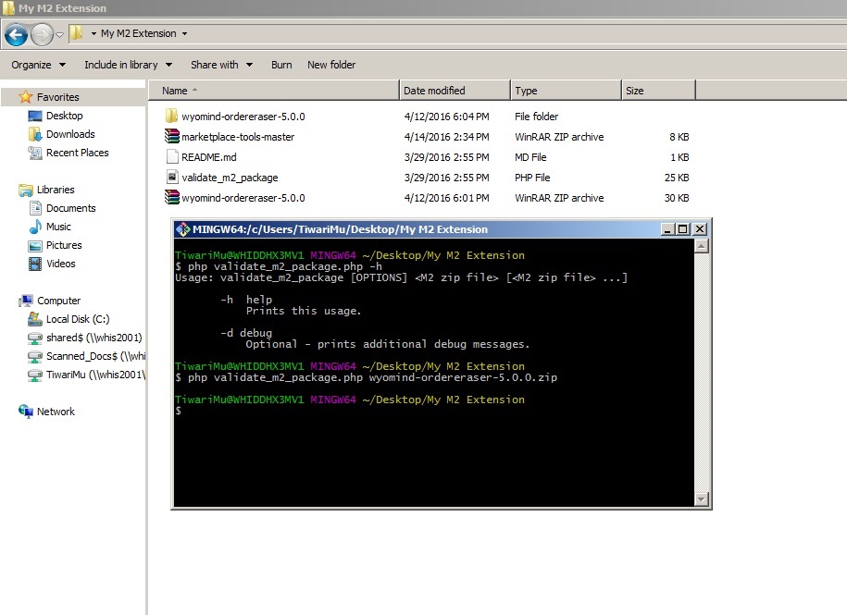The width and height of the screenshot is (847, 615).
Task: Open the wyomind-ordereraser-5.0.0 folder icon
Action: 171,117
